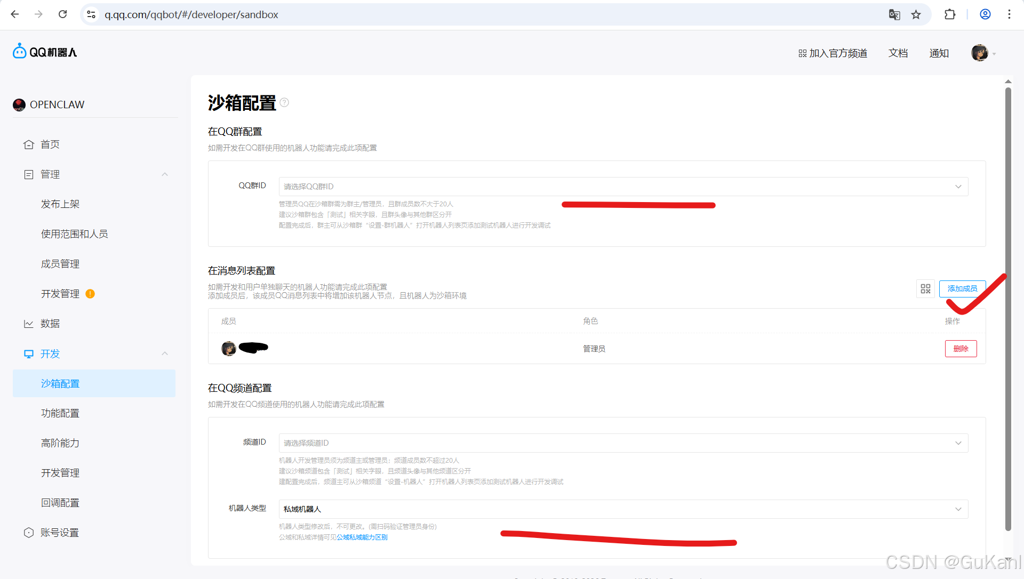The width and height of the screenshot is (1024, 579).
Task: Click the QQ机器人 robot logo
Action: pyautogui.click(x=19, y=51)
